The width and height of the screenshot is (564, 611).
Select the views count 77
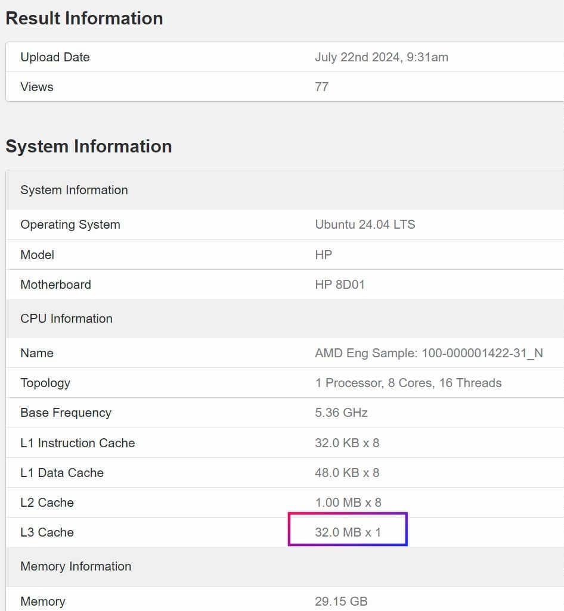click(321, 87)
